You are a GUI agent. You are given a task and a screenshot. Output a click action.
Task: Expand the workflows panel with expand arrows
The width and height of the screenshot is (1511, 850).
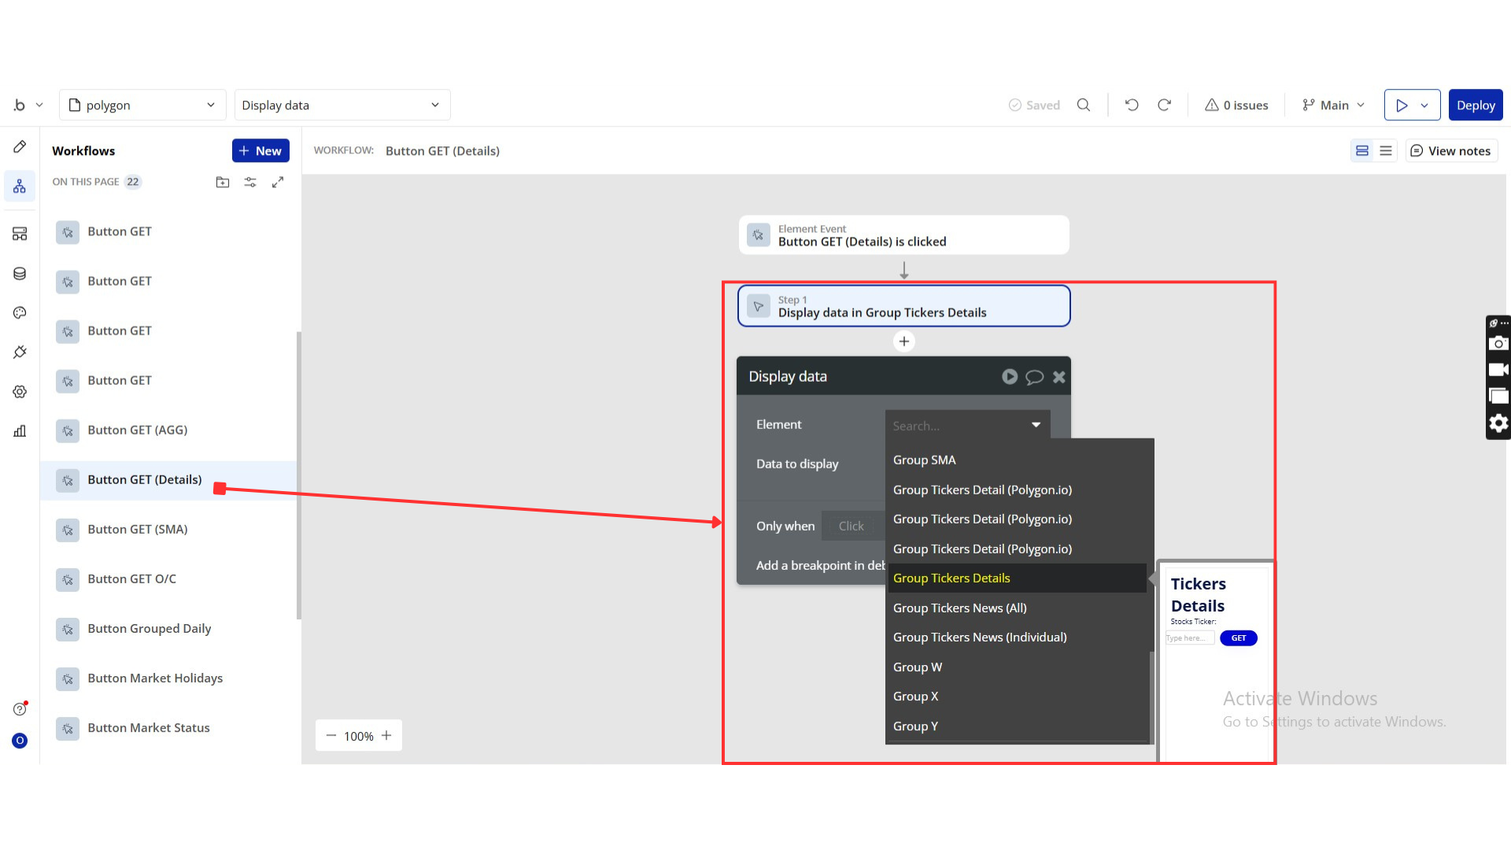[x=278, y=182]
